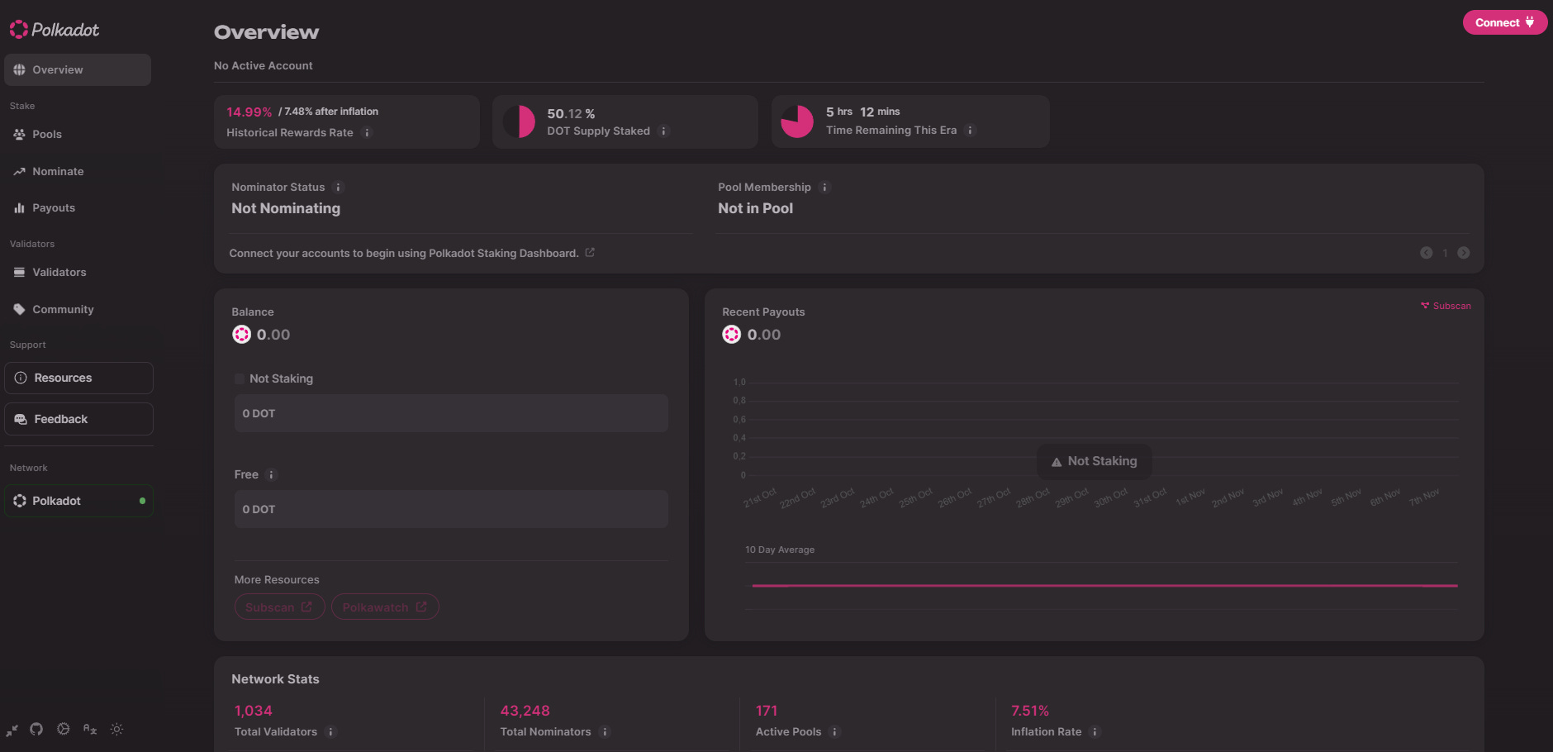Viewport: 1553px width, 752px height.
Task: Collapse the side menu with the arrows icon
Action: [12, 730]
